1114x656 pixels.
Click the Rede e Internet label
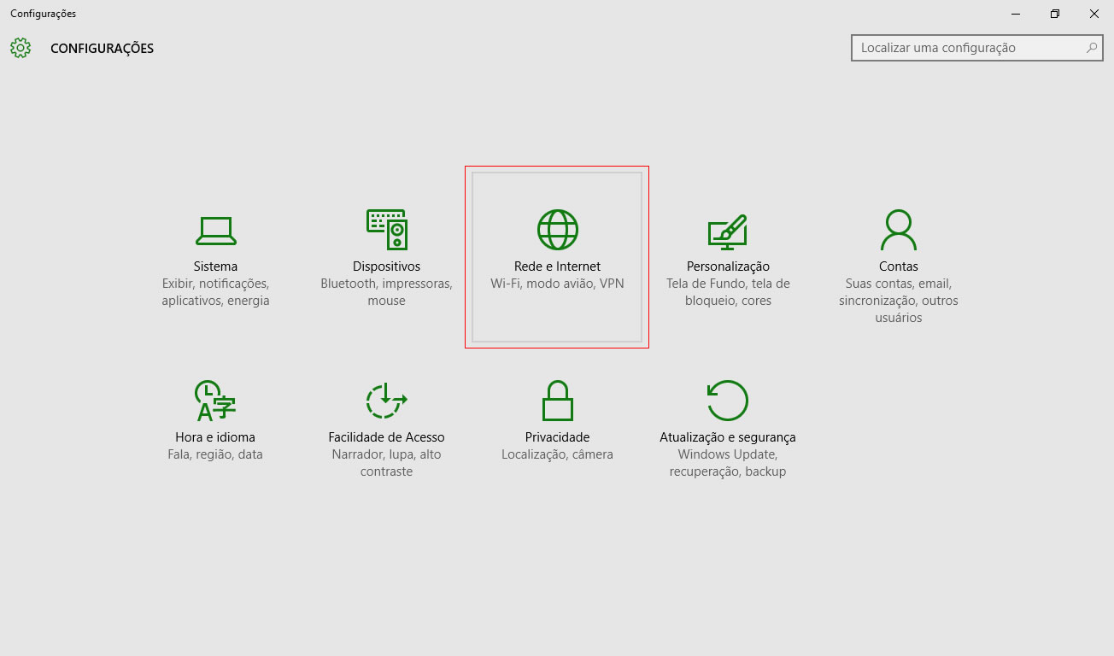(557, 266)
